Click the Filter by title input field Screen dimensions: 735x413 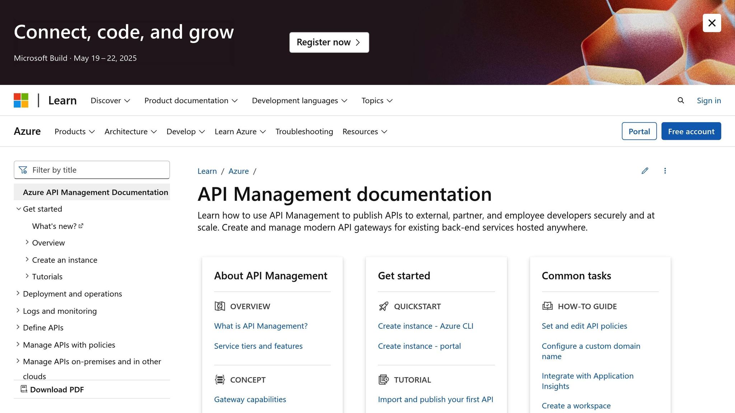click(92, 170)
